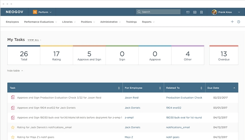Open the calendar icon in header
The height and width of the screenshot is (140, 245).
coord(195,12)
